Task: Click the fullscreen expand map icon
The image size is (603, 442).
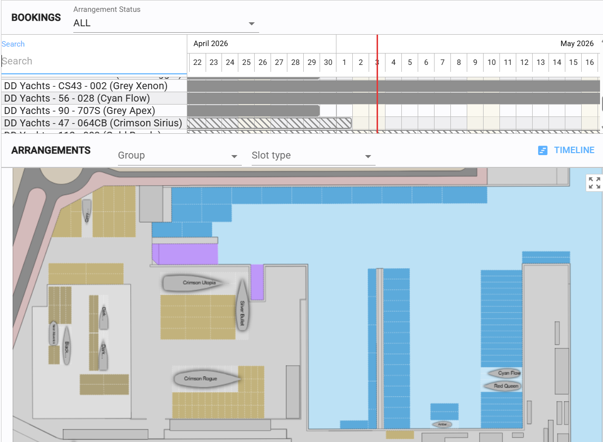Action: (x=594, y=183)
